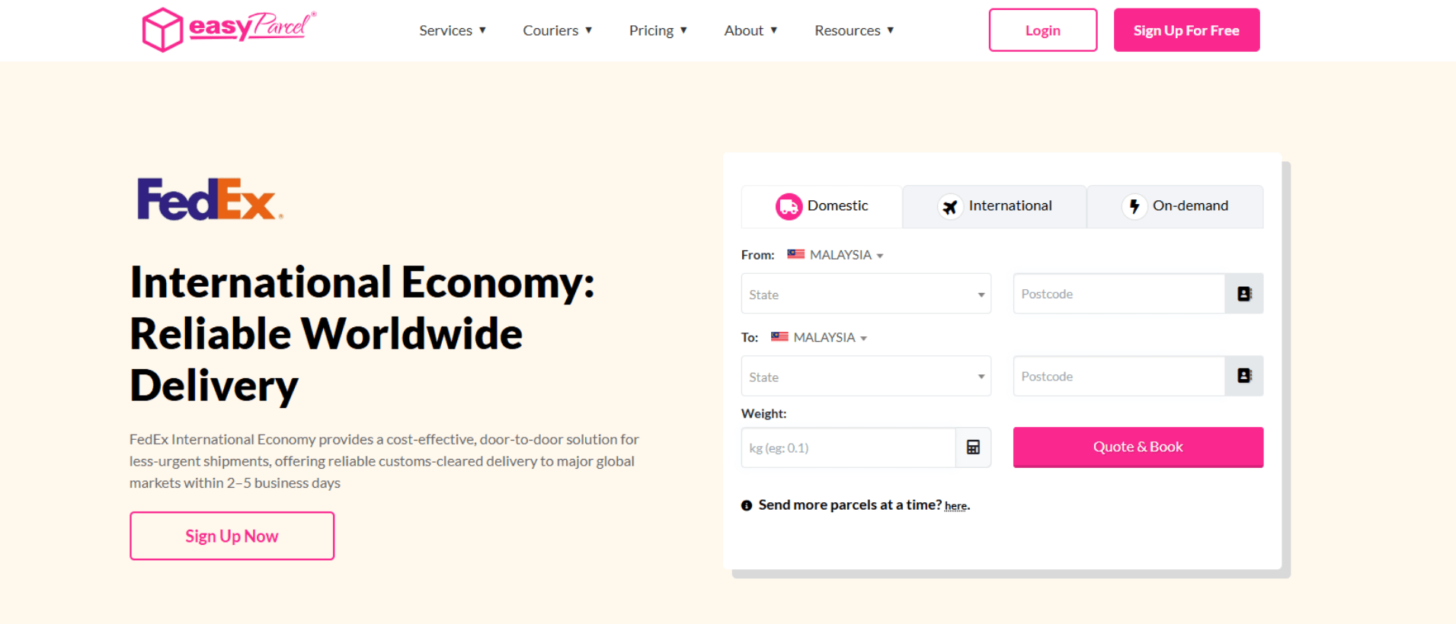1456x624 pixels.
Task: Click the info icon beside Send more parcels
Action: (x=747, y=505)
